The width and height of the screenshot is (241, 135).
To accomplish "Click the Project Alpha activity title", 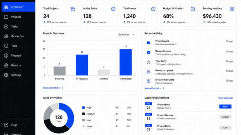I will [x=162, y=41].
